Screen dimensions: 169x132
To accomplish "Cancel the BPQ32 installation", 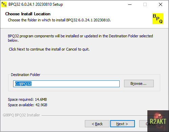I will [x=143, y=124].
